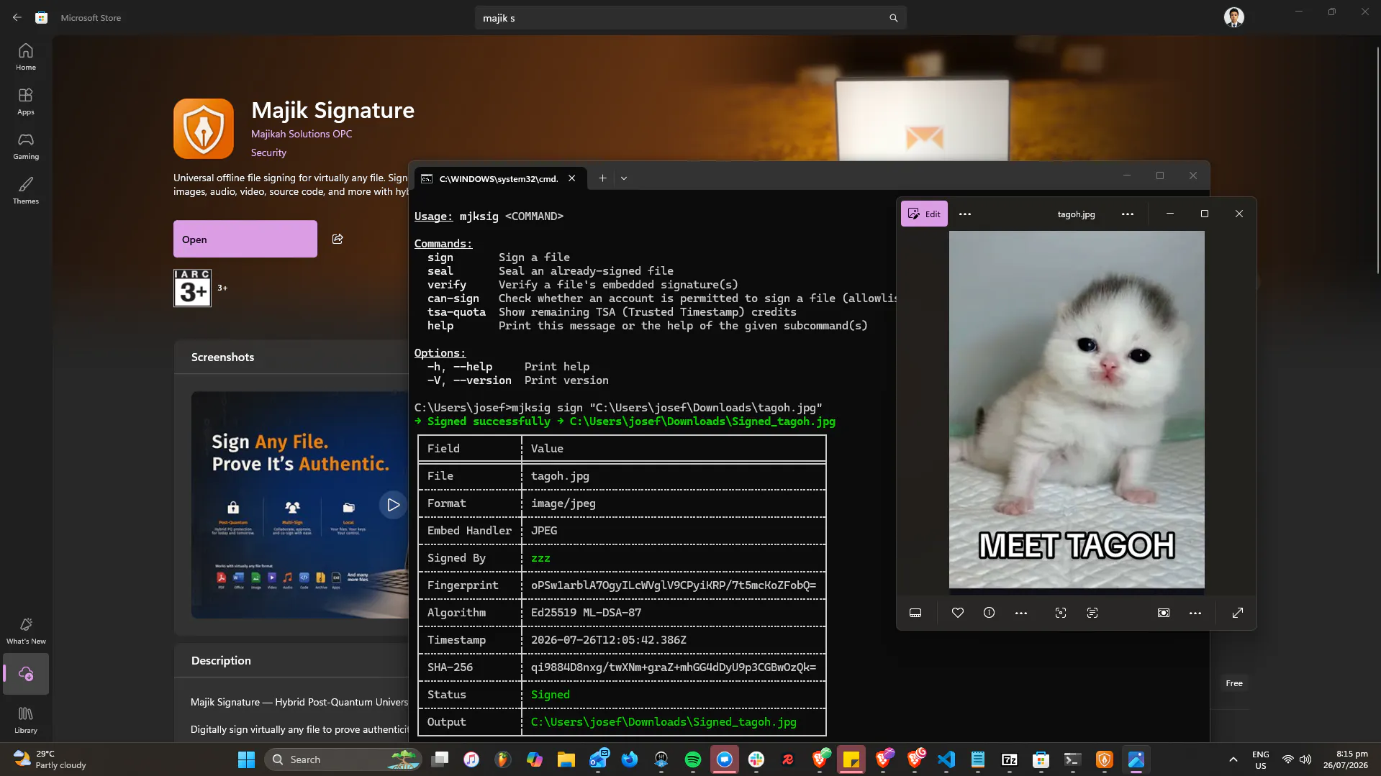Open the Majikah Solutions OPC publisher link
Image resolution: width=1381 pixels, height=776 pixels.
tap(302, 134)
